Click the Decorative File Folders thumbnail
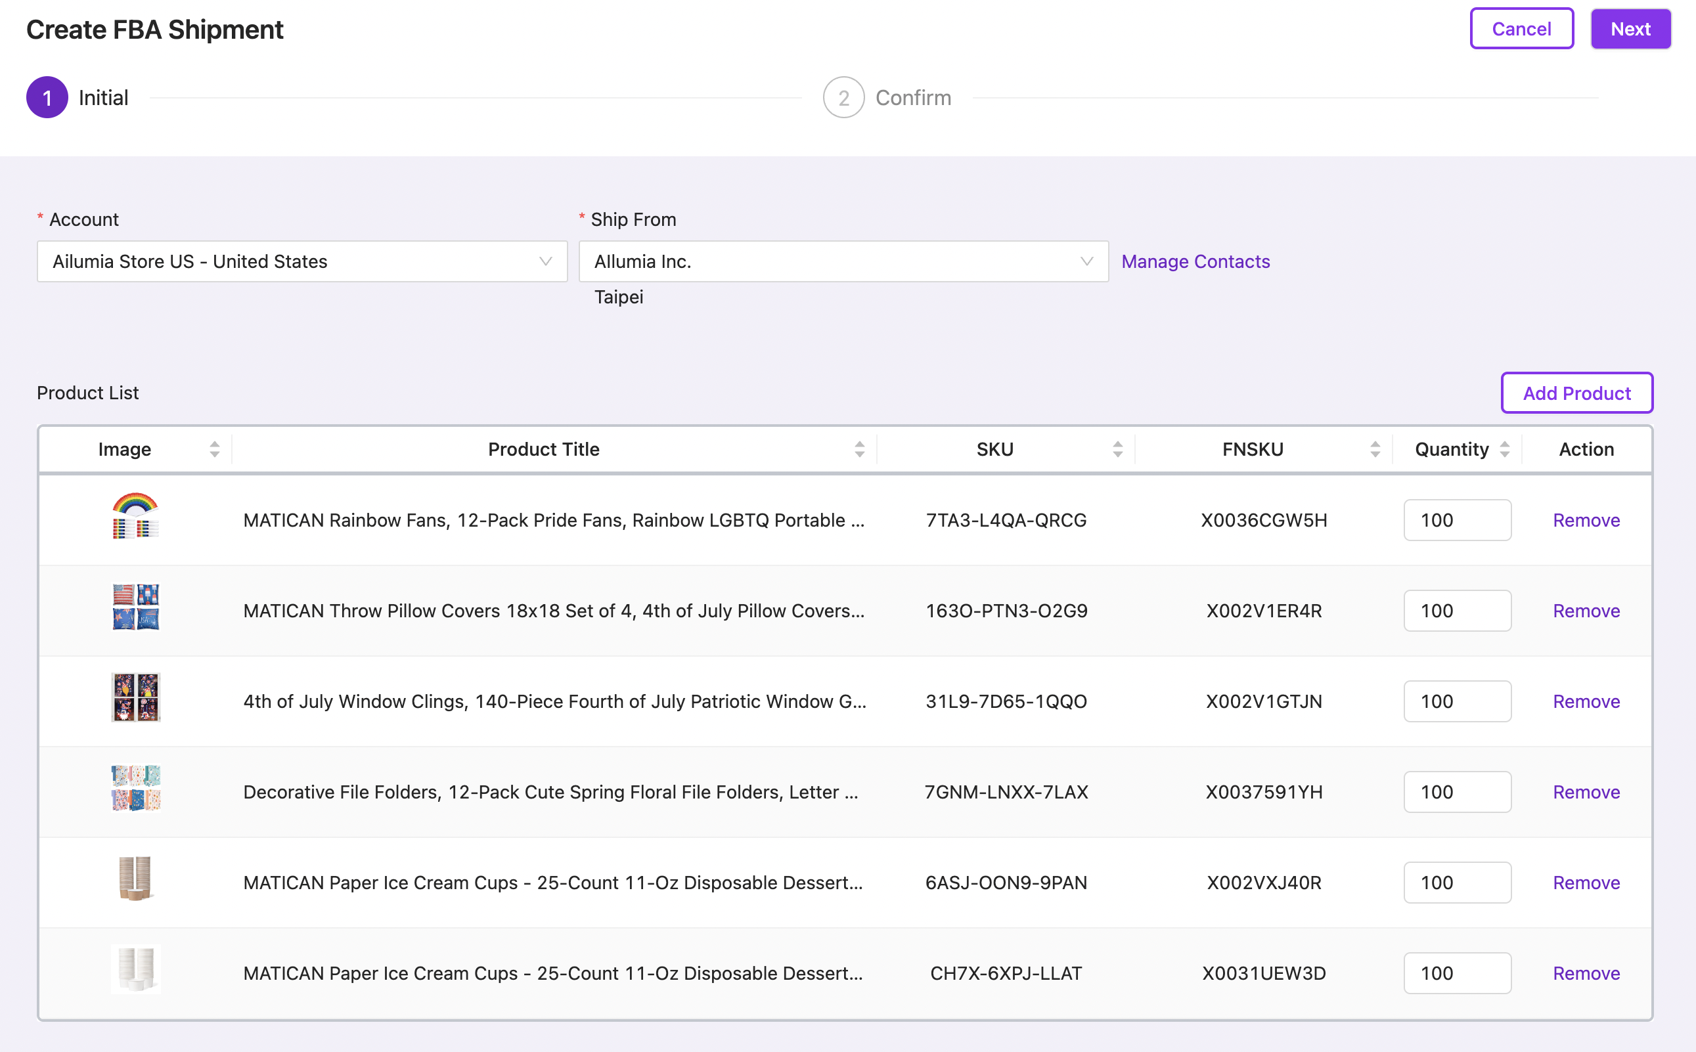This screenshot has width=1696, height=1052. click(x=136, y=788)
